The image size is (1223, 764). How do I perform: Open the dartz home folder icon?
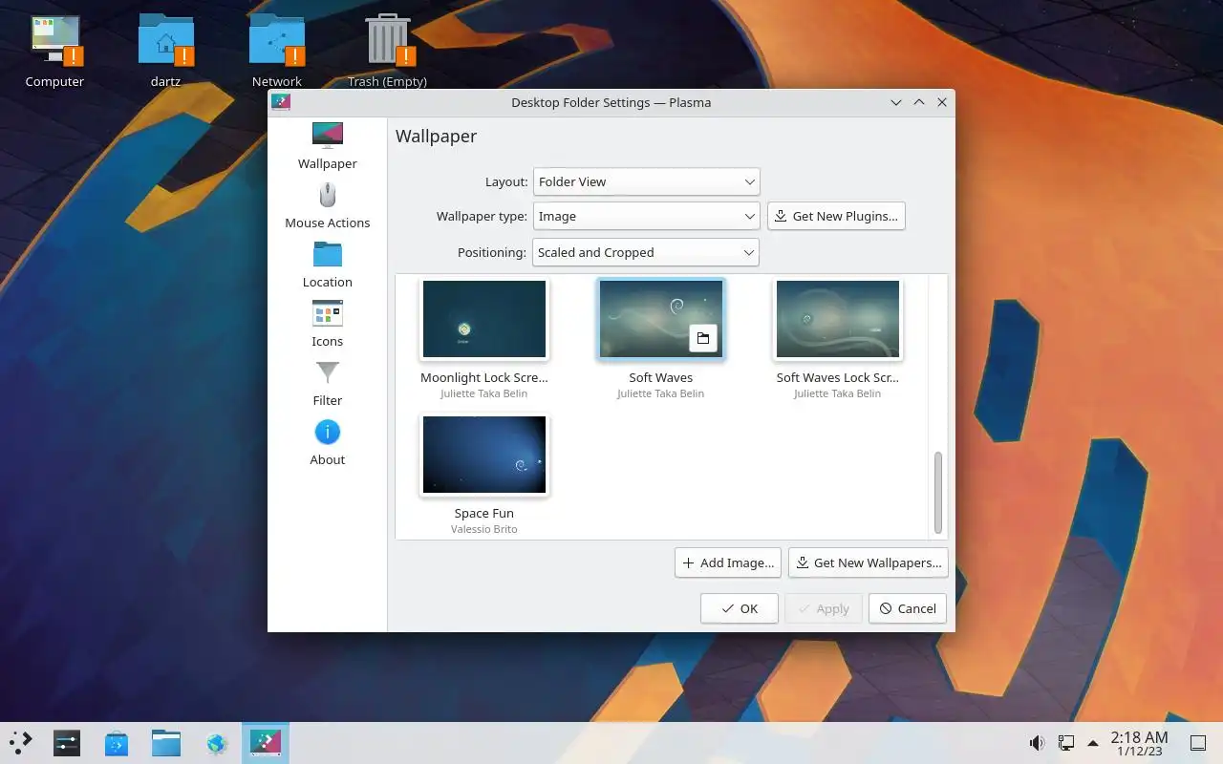point(165,52)
